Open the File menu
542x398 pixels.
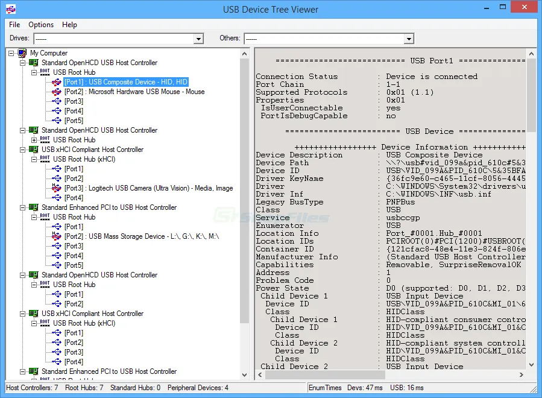click(x=14, y=25)
